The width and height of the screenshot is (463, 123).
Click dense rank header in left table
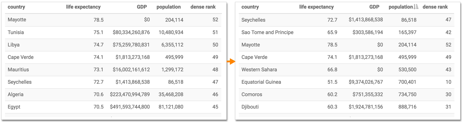point(203,7)
